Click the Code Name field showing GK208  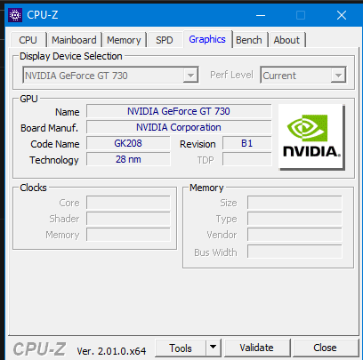coord(128,143)
